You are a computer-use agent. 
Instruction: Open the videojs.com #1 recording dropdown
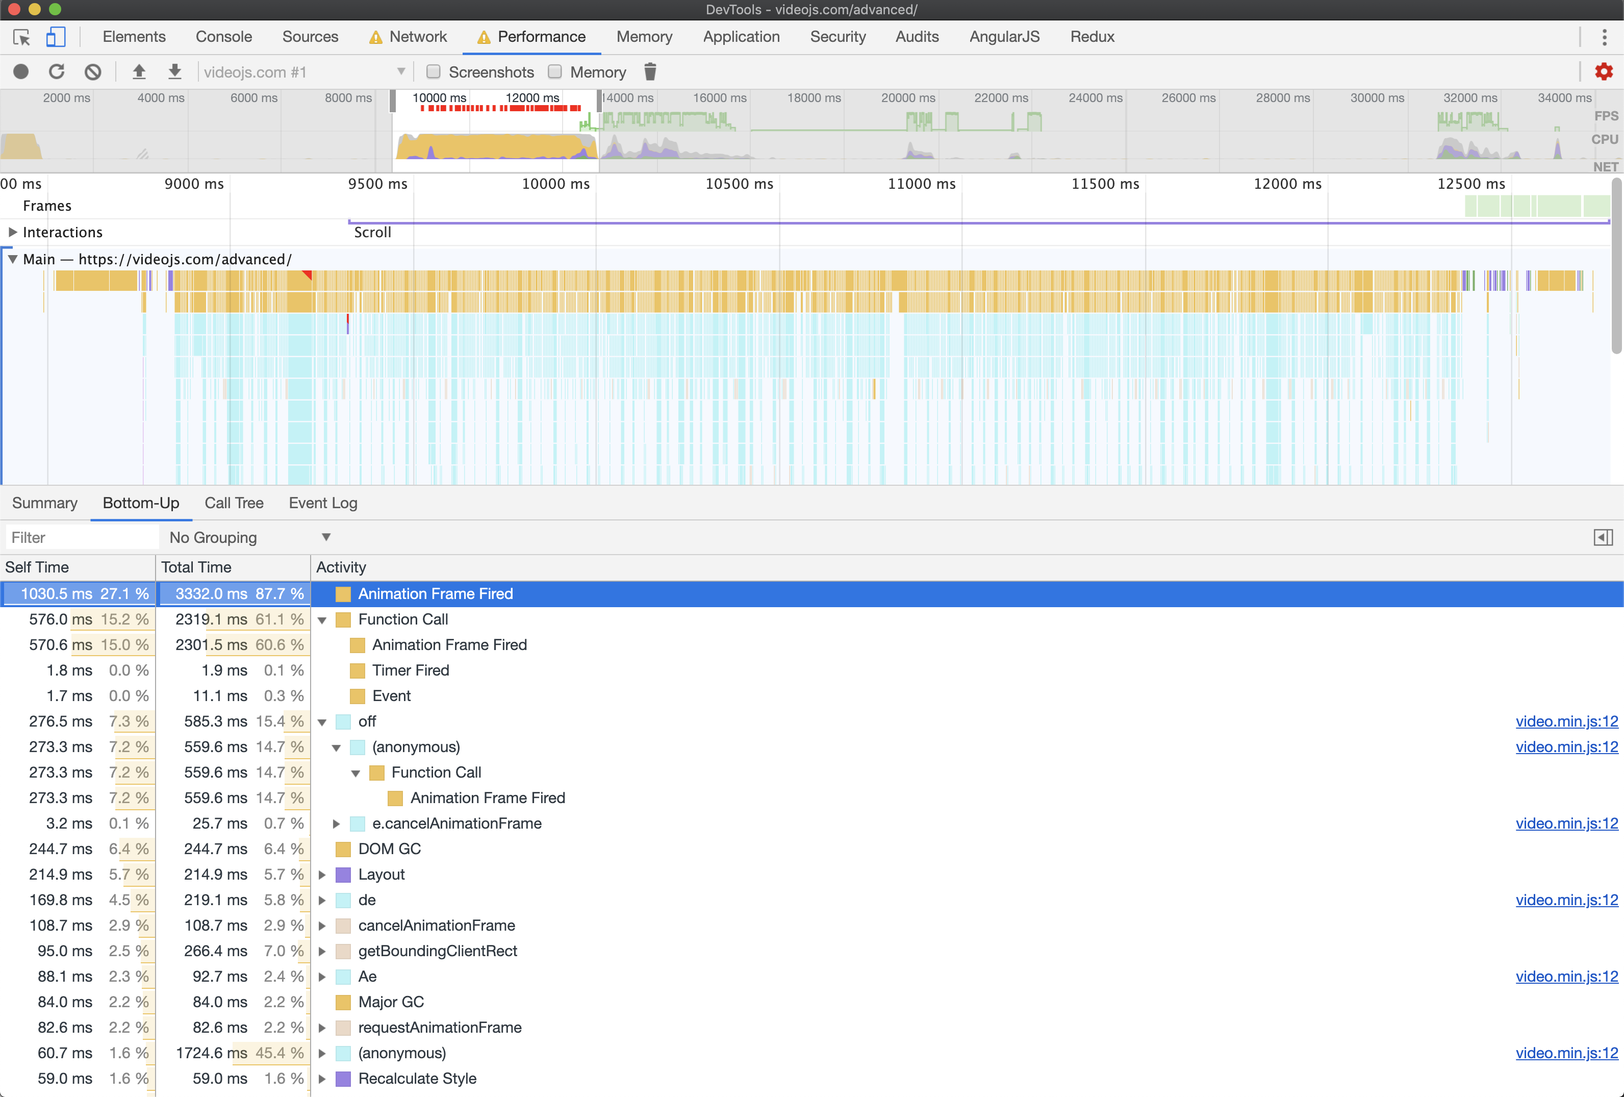tap(303, 72)
